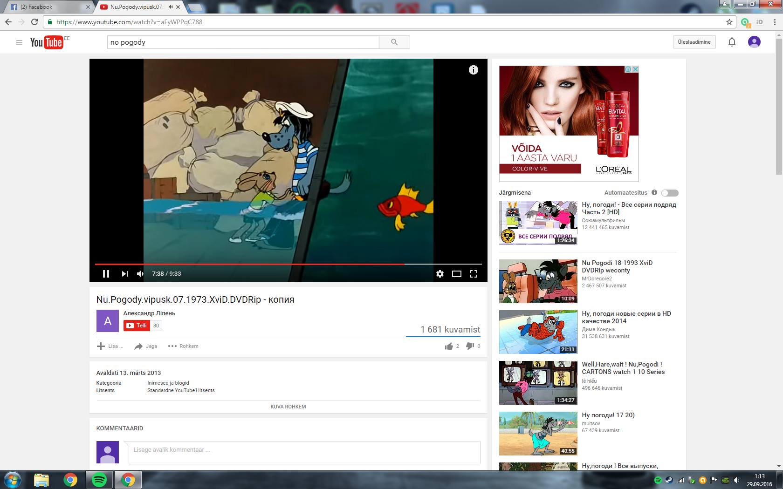Go forward in browser

pyautogui.click(x=21, y=22)
